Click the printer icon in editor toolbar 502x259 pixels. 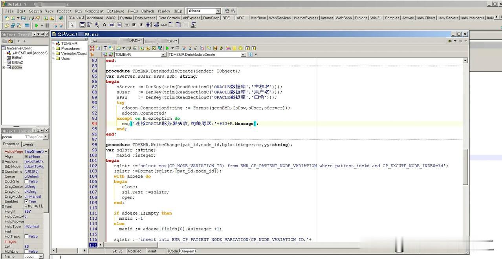coord(135,48)
